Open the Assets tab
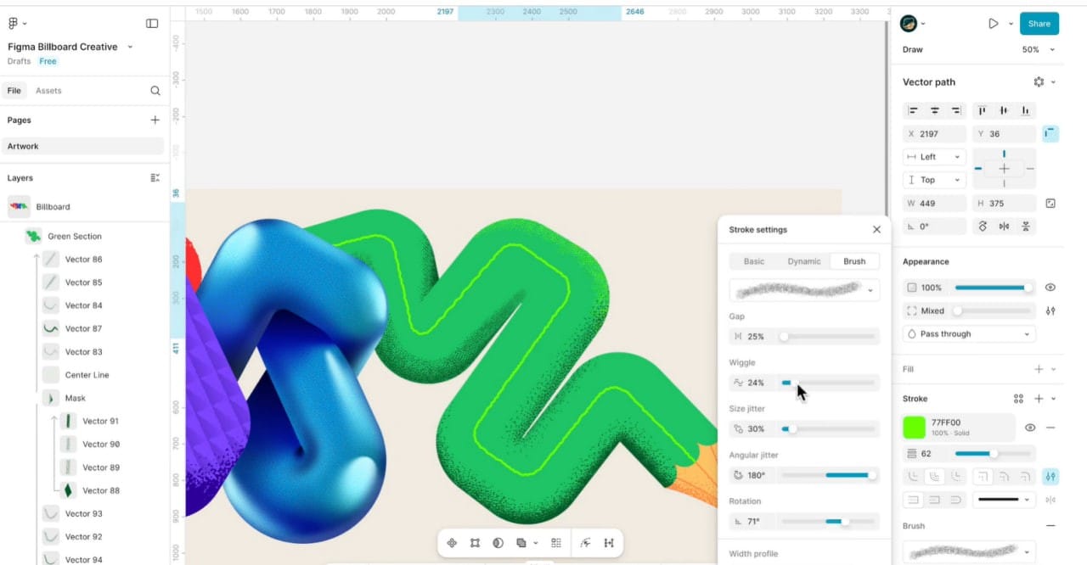The height and width of the screenshot is (565, 1087). click(48, 91)
